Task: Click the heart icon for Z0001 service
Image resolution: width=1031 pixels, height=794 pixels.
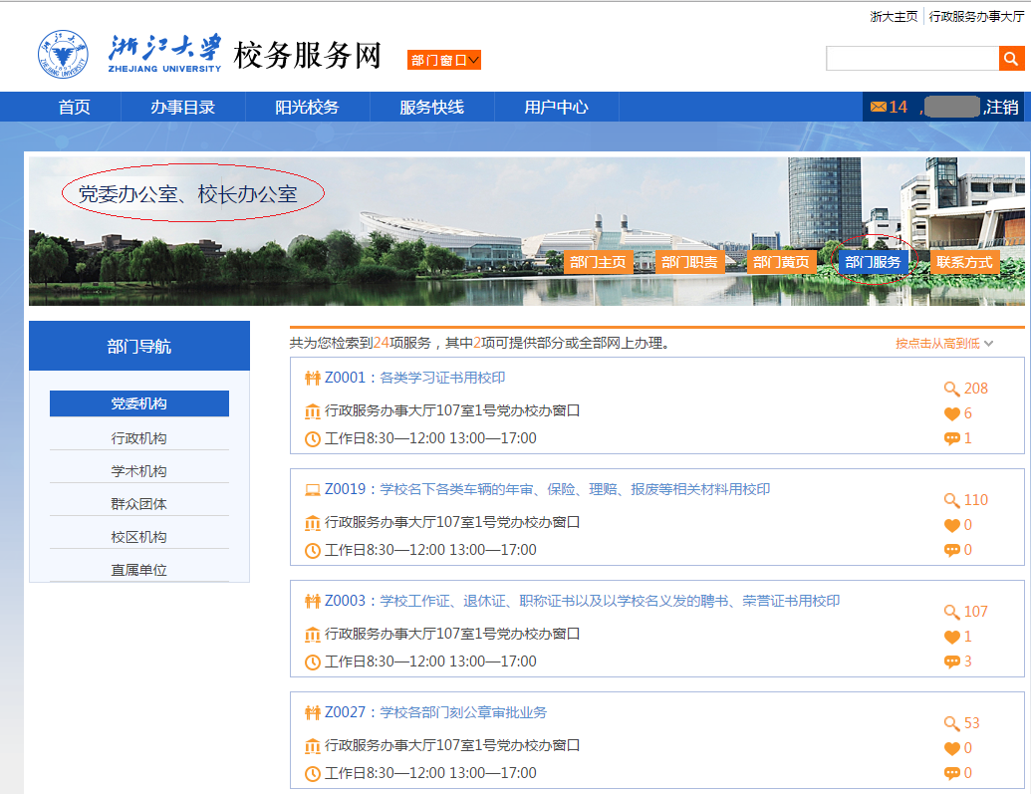Action: (951, 413)
